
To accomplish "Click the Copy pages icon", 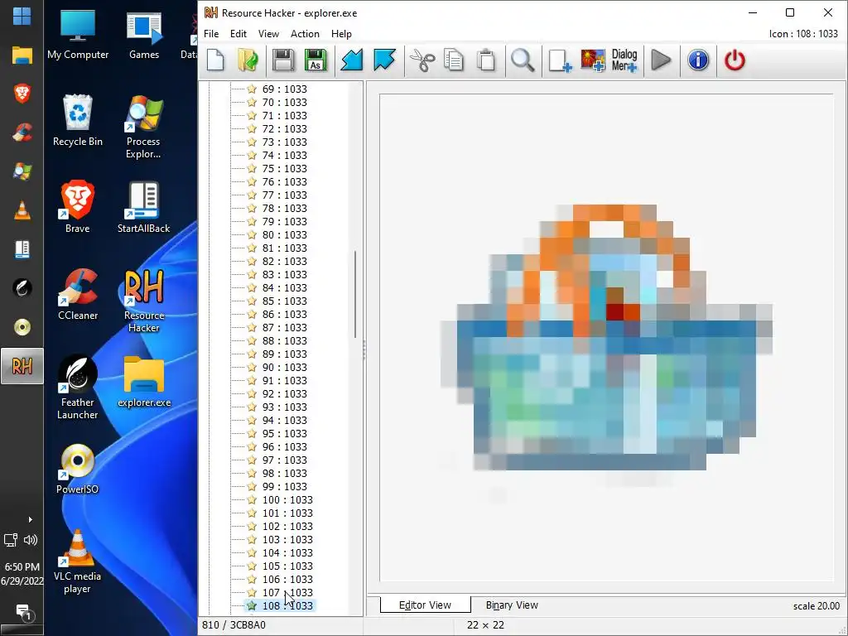I will click(x=453, y=60).
